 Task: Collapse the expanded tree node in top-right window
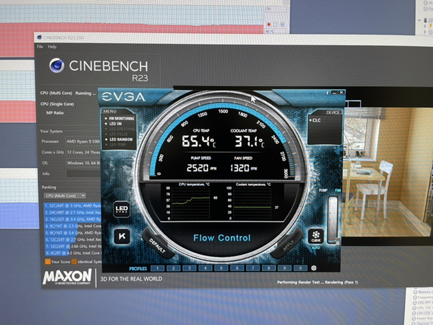420,20
